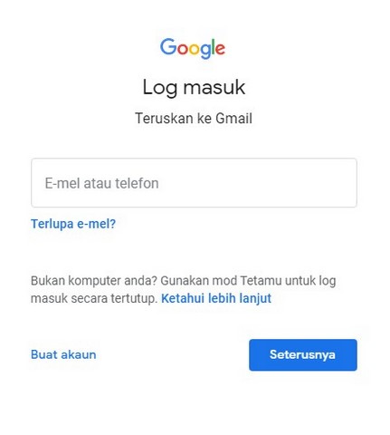The height and width of the screenshot is (435, 390).
Task: Click the word Terlupa in blue link
Action: [52, 224]
